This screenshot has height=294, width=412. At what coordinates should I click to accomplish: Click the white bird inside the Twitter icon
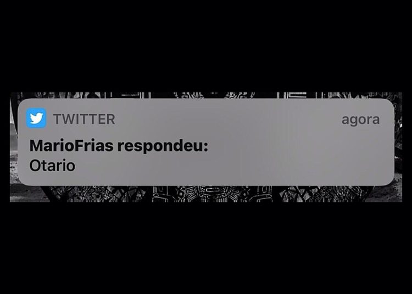pos(36,118)
